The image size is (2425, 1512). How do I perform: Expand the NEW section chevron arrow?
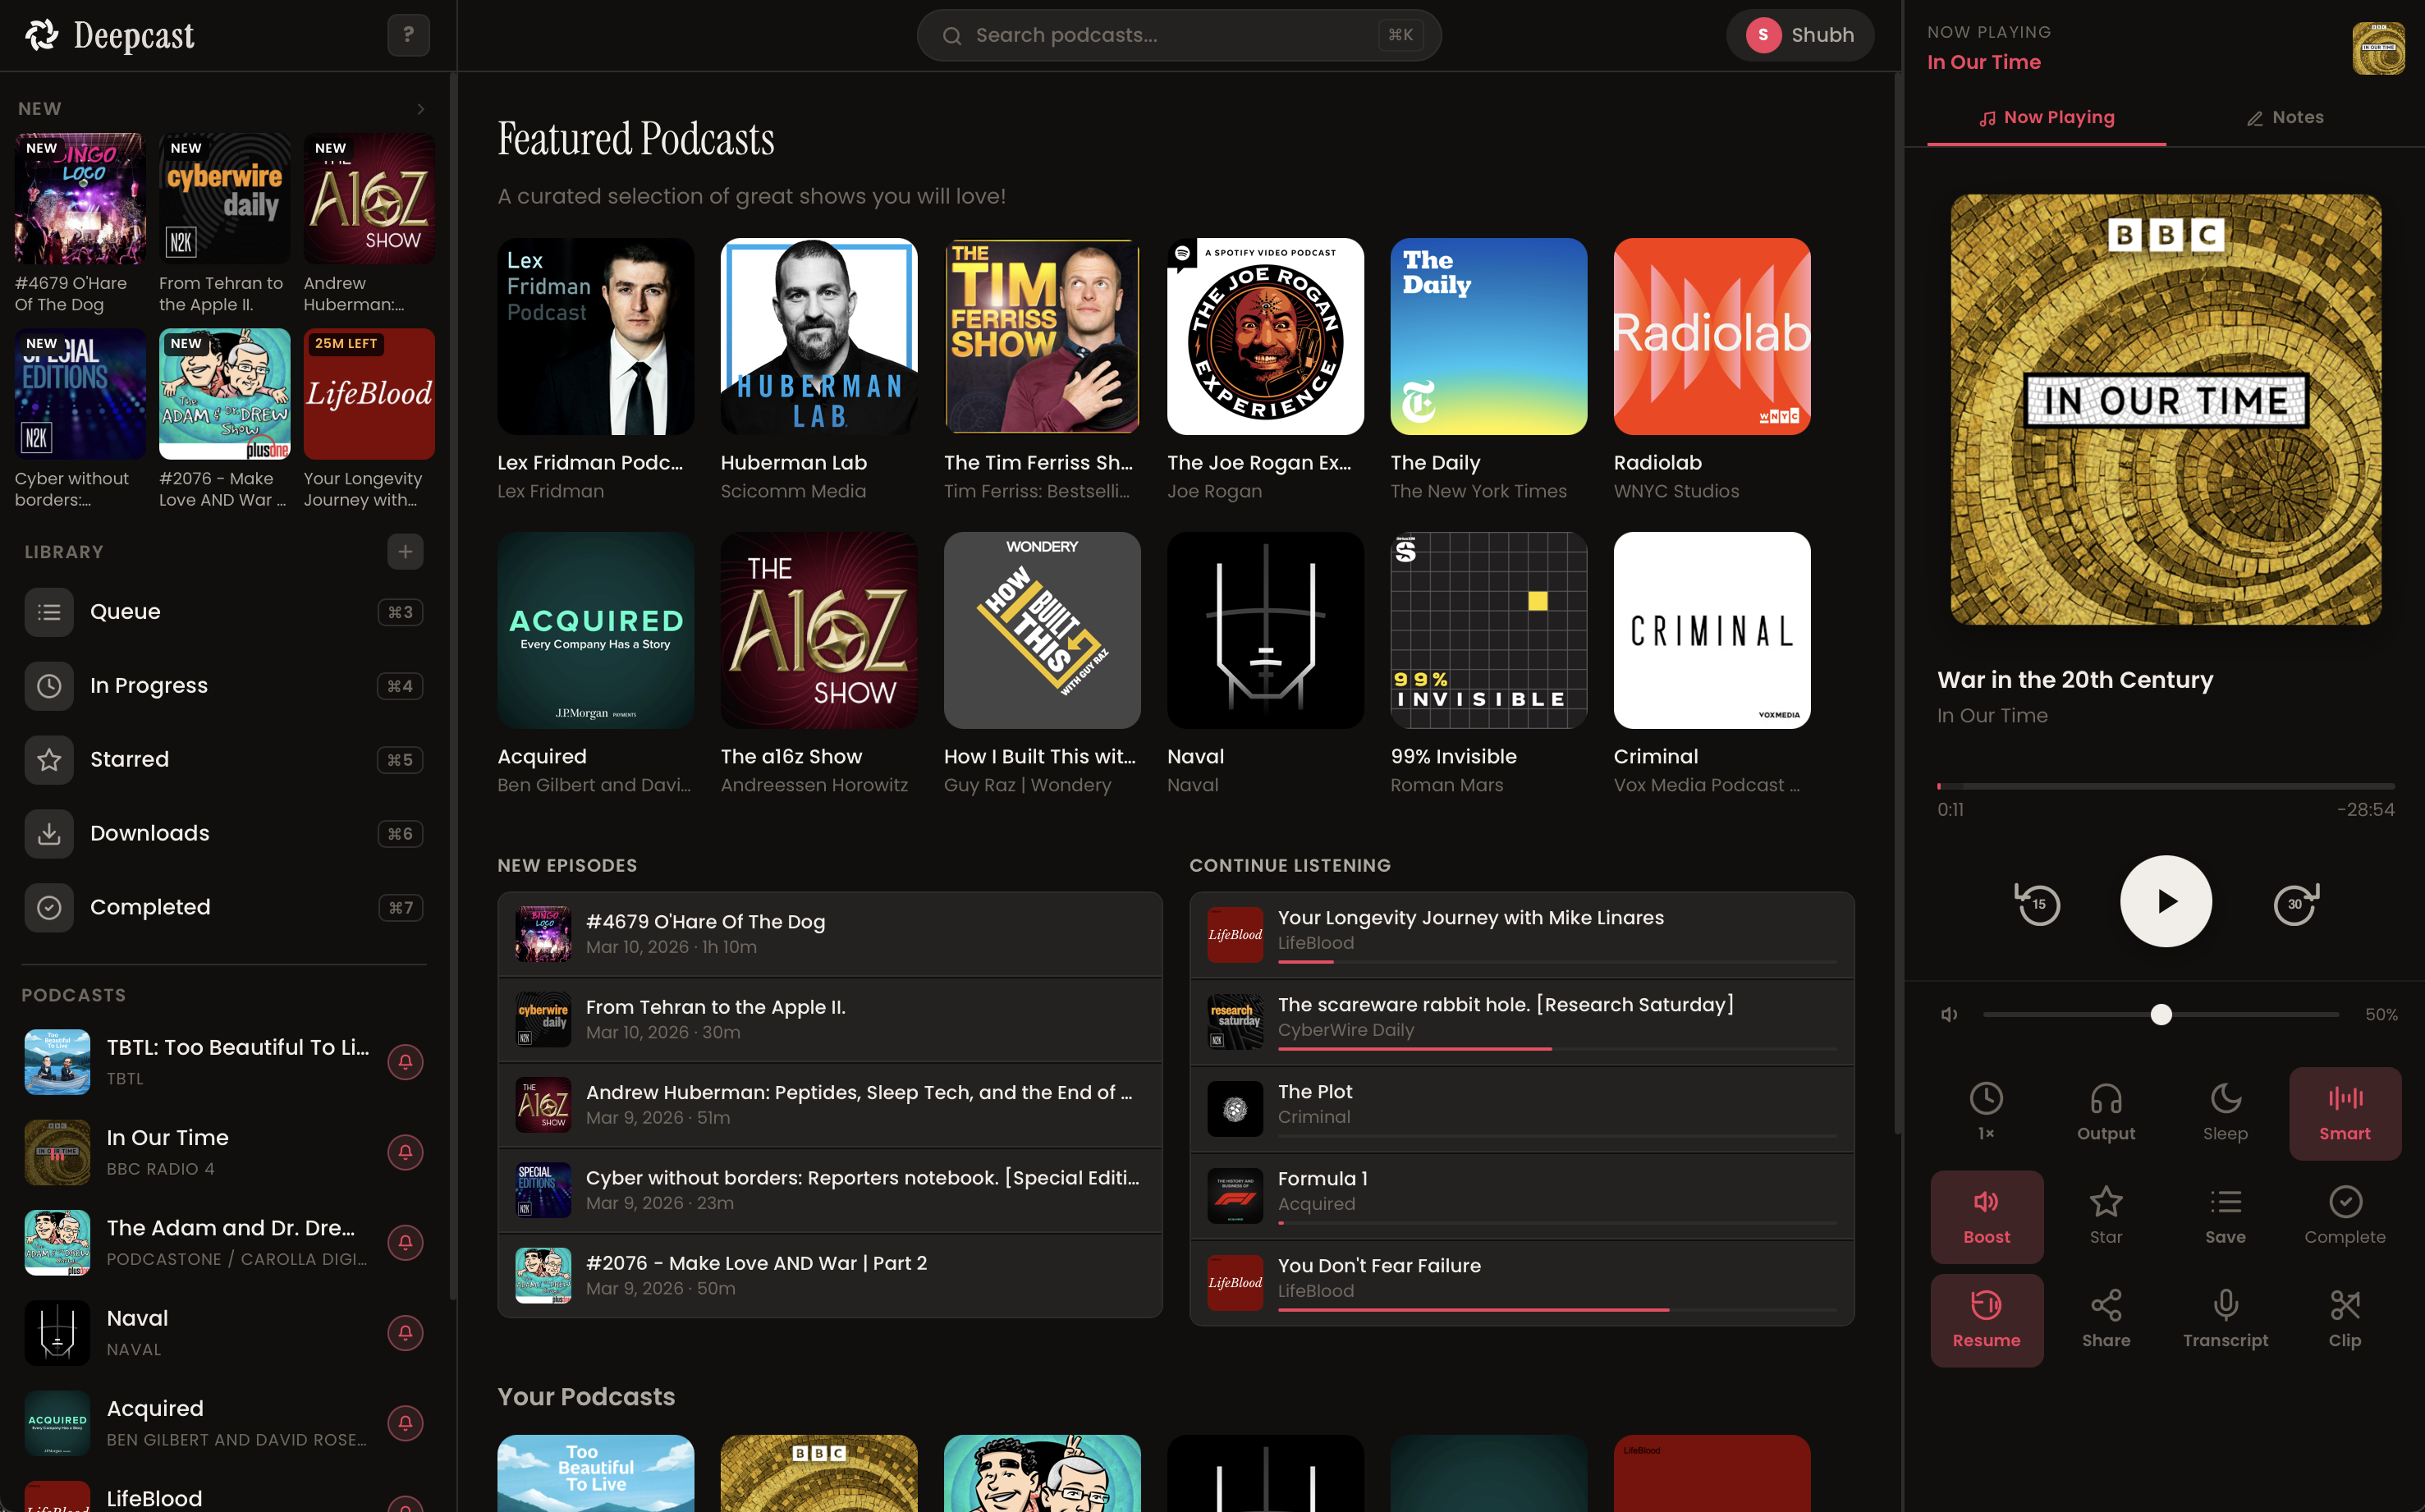(421, 109)
